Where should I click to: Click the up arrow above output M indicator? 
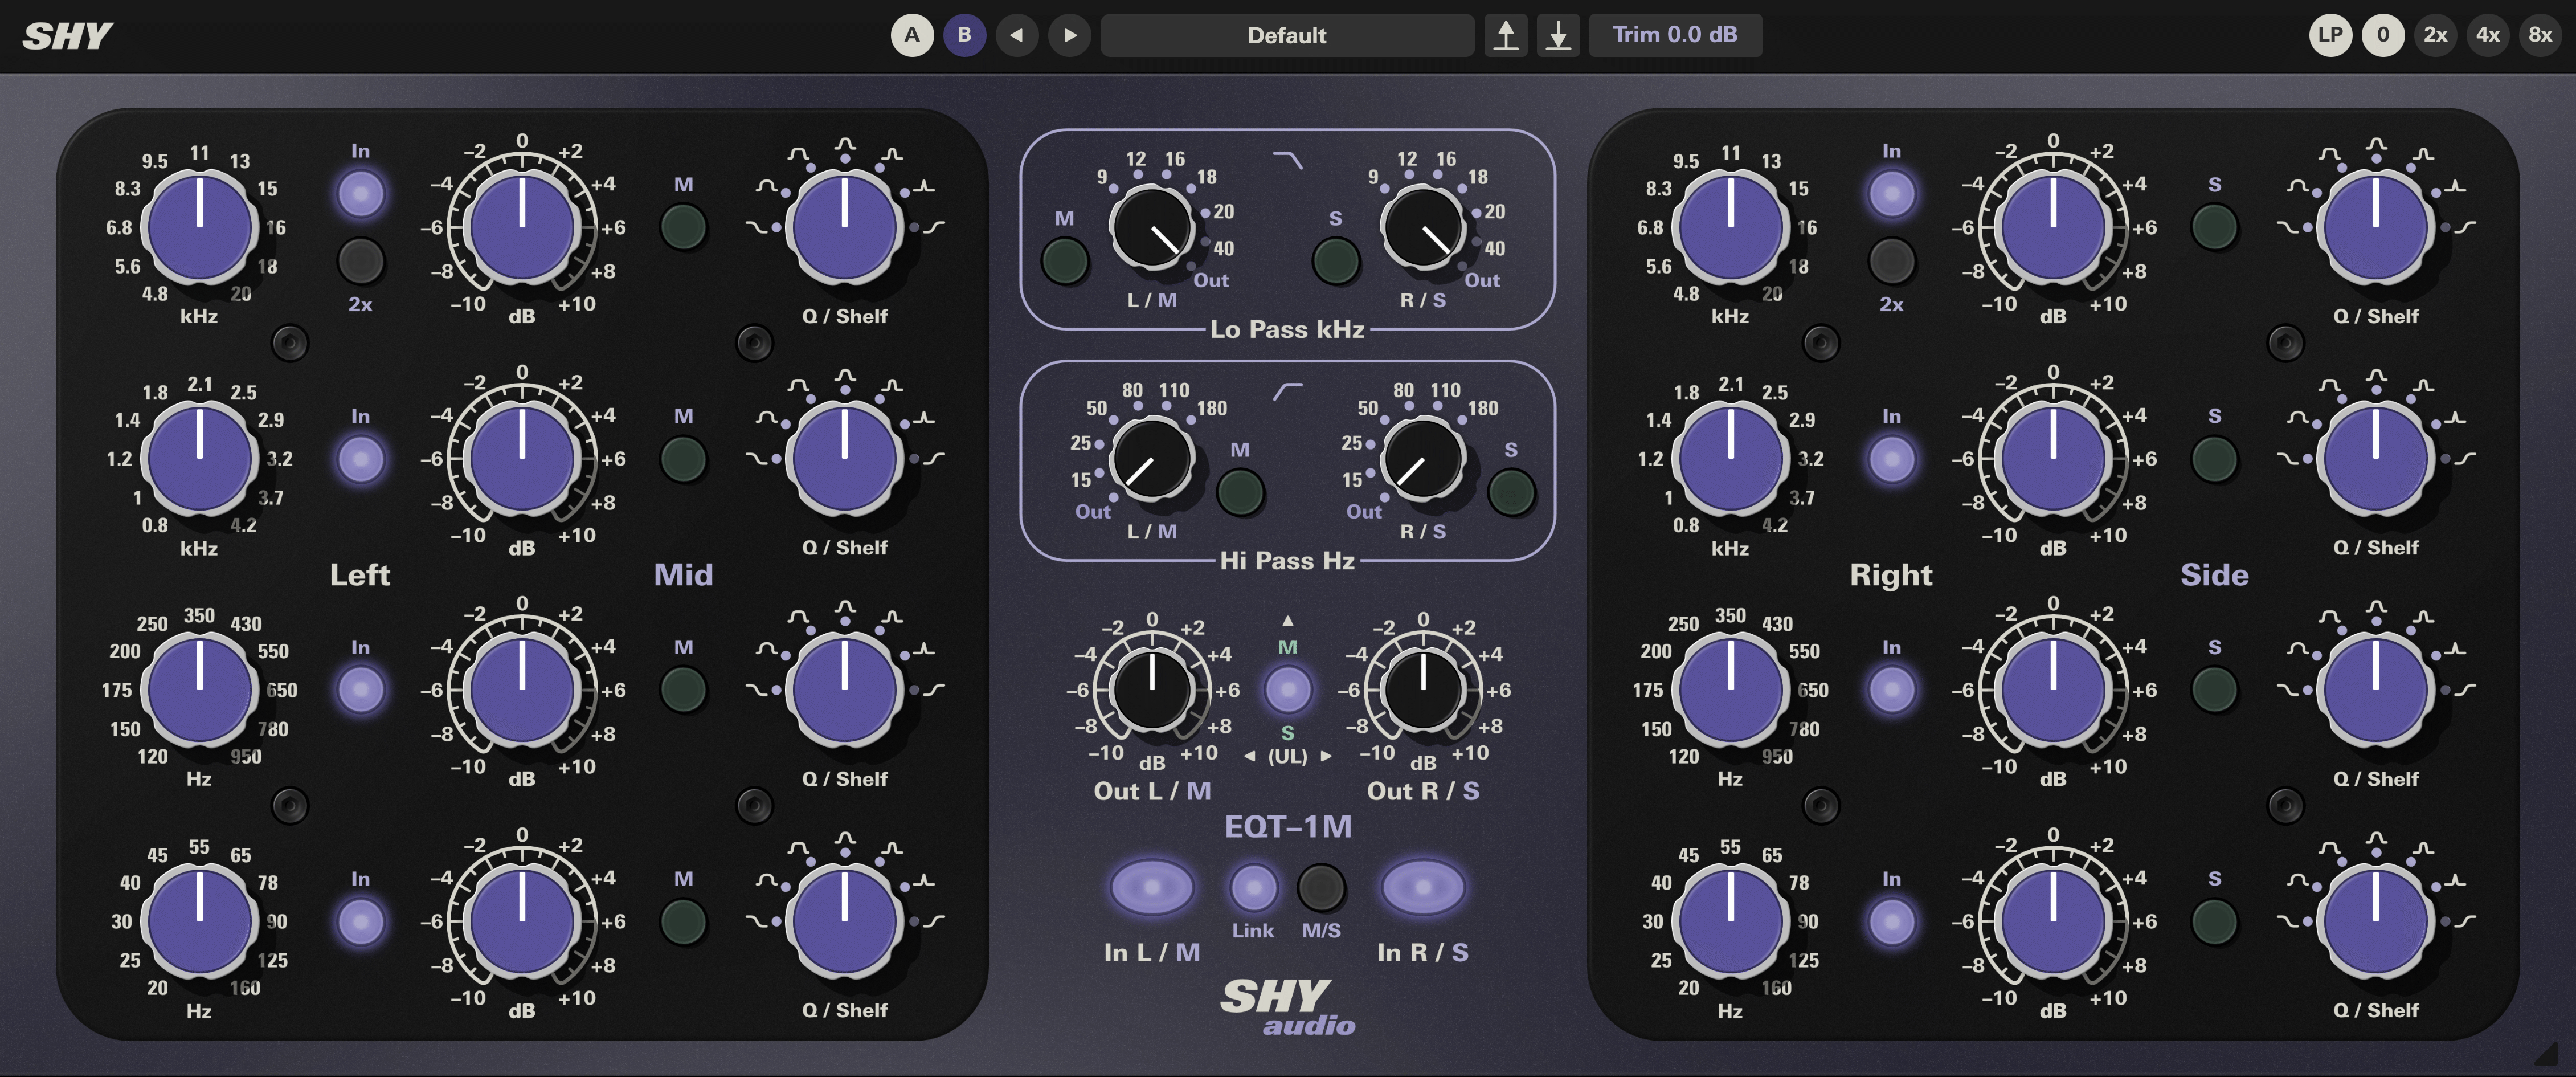coord(1288,621)
